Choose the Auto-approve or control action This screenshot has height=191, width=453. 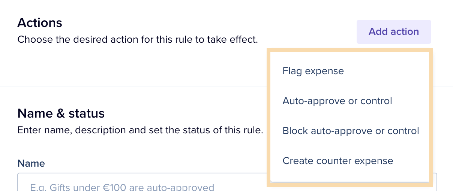337,101
